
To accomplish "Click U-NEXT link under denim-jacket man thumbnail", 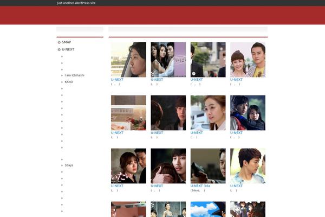I will click(x=236, y=186).
